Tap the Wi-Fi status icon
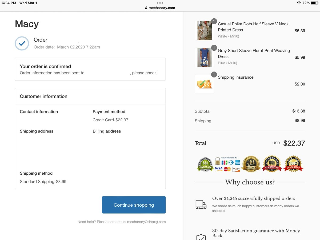This screenshot has width=320, height=240. coord(299,3)
